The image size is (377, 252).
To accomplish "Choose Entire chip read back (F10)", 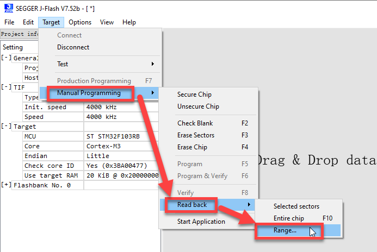I will (298, 218).
